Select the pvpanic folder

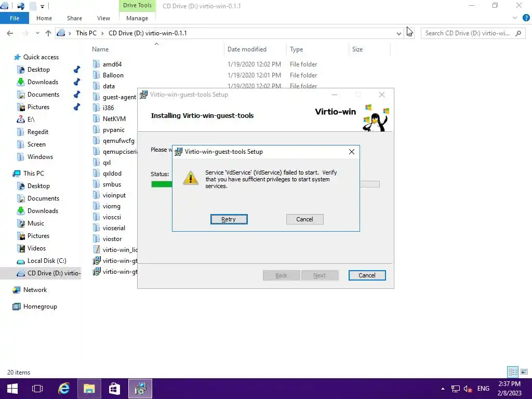114,129
